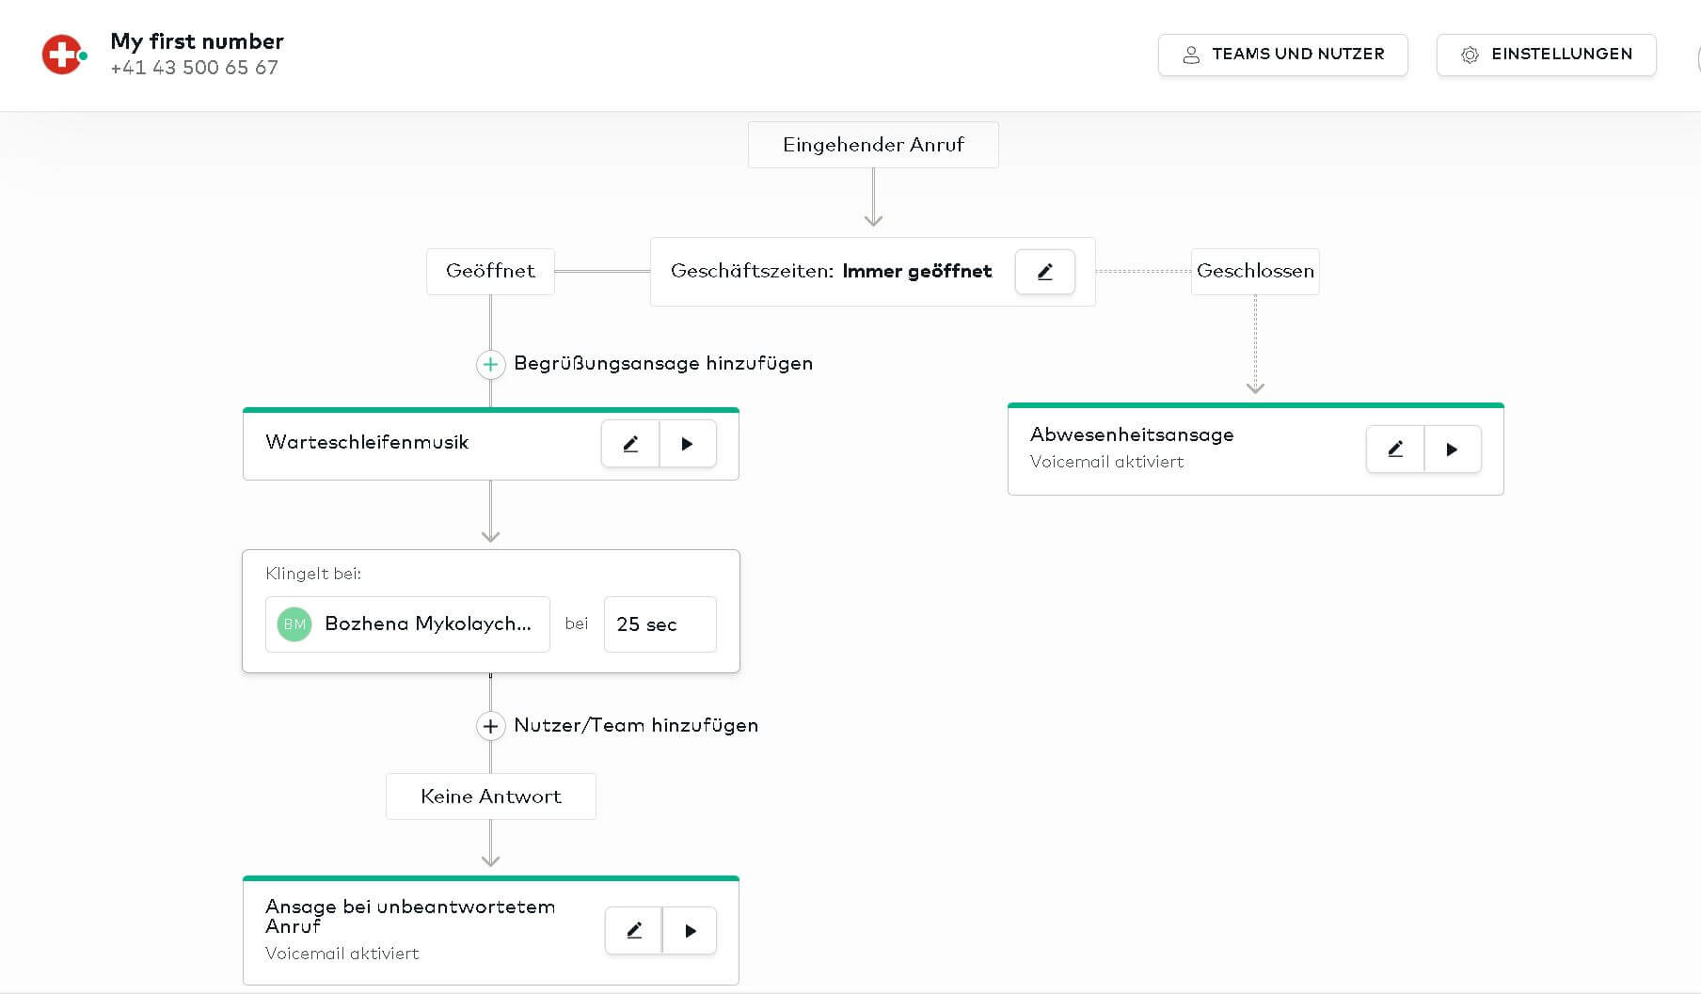This screenshot has width=1701, height=994.
Task: Click the My first number title
Action: point(197,41)
